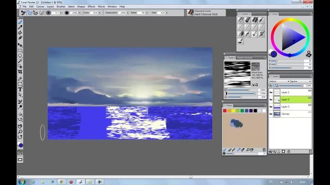Pick the red swatch in Mixer
The width and height of the screenshot is (330, 185).
click(x=225, y=110)
